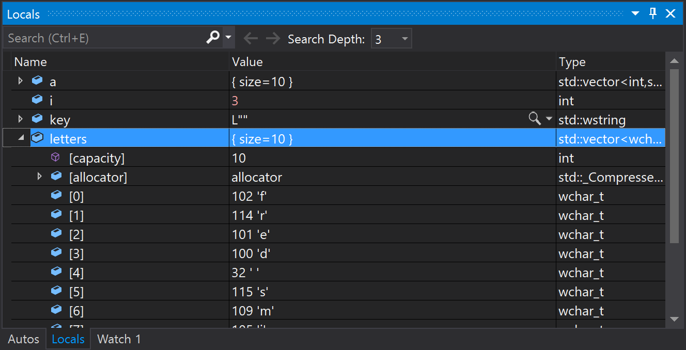Click the member icon next to element [5]
Viewport: 686px width, 350px height.
tap(56, 290)
